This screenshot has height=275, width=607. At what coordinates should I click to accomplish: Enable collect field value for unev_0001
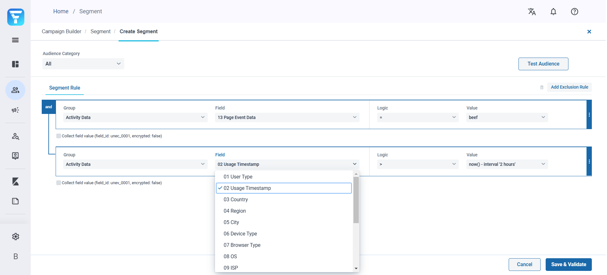click(x=58, y=183)
